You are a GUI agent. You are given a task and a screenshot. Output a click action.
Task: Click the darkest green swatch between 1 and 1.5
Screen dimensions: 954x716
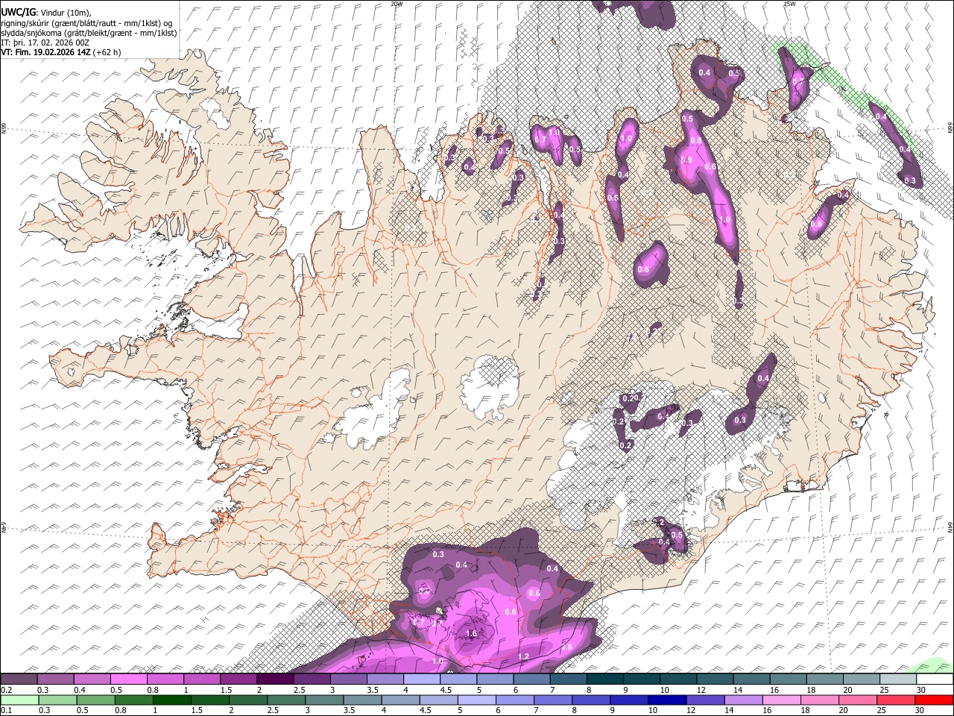171,700
